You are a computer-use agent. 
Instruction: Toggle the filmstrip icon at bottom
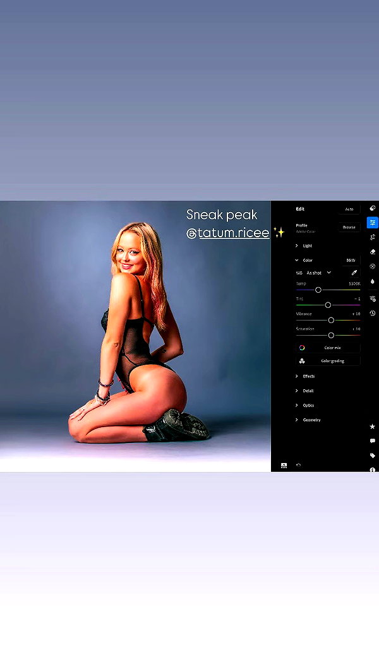pyautogui.click(x=284, y=466)
